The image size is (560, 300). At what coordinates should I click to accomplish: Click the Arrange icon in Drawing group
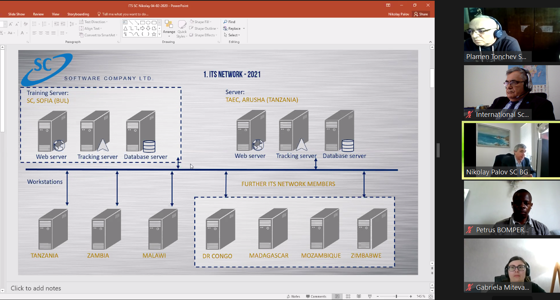point(169,28)
